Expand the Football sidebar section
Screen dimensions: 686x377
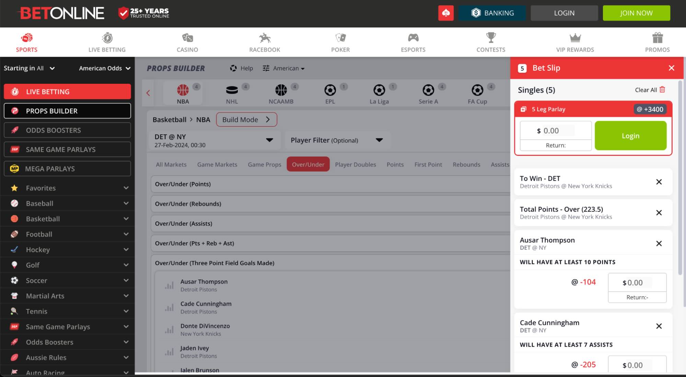pyautogui.click(x=67, y=234)
